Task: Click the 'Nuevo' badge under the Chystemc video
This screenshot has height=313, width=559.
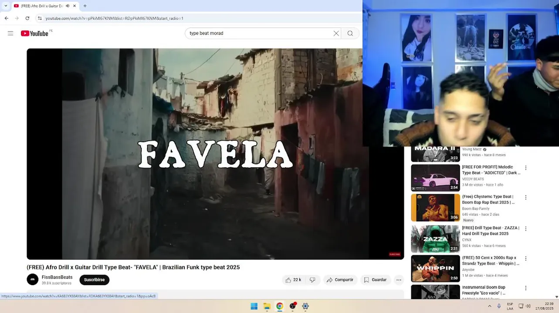Action: point(468,220)
